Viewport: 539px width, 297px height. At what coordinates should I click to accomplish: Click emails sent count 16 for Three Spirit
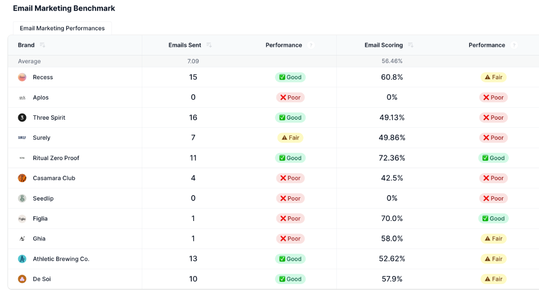click(x=193, y=118)
